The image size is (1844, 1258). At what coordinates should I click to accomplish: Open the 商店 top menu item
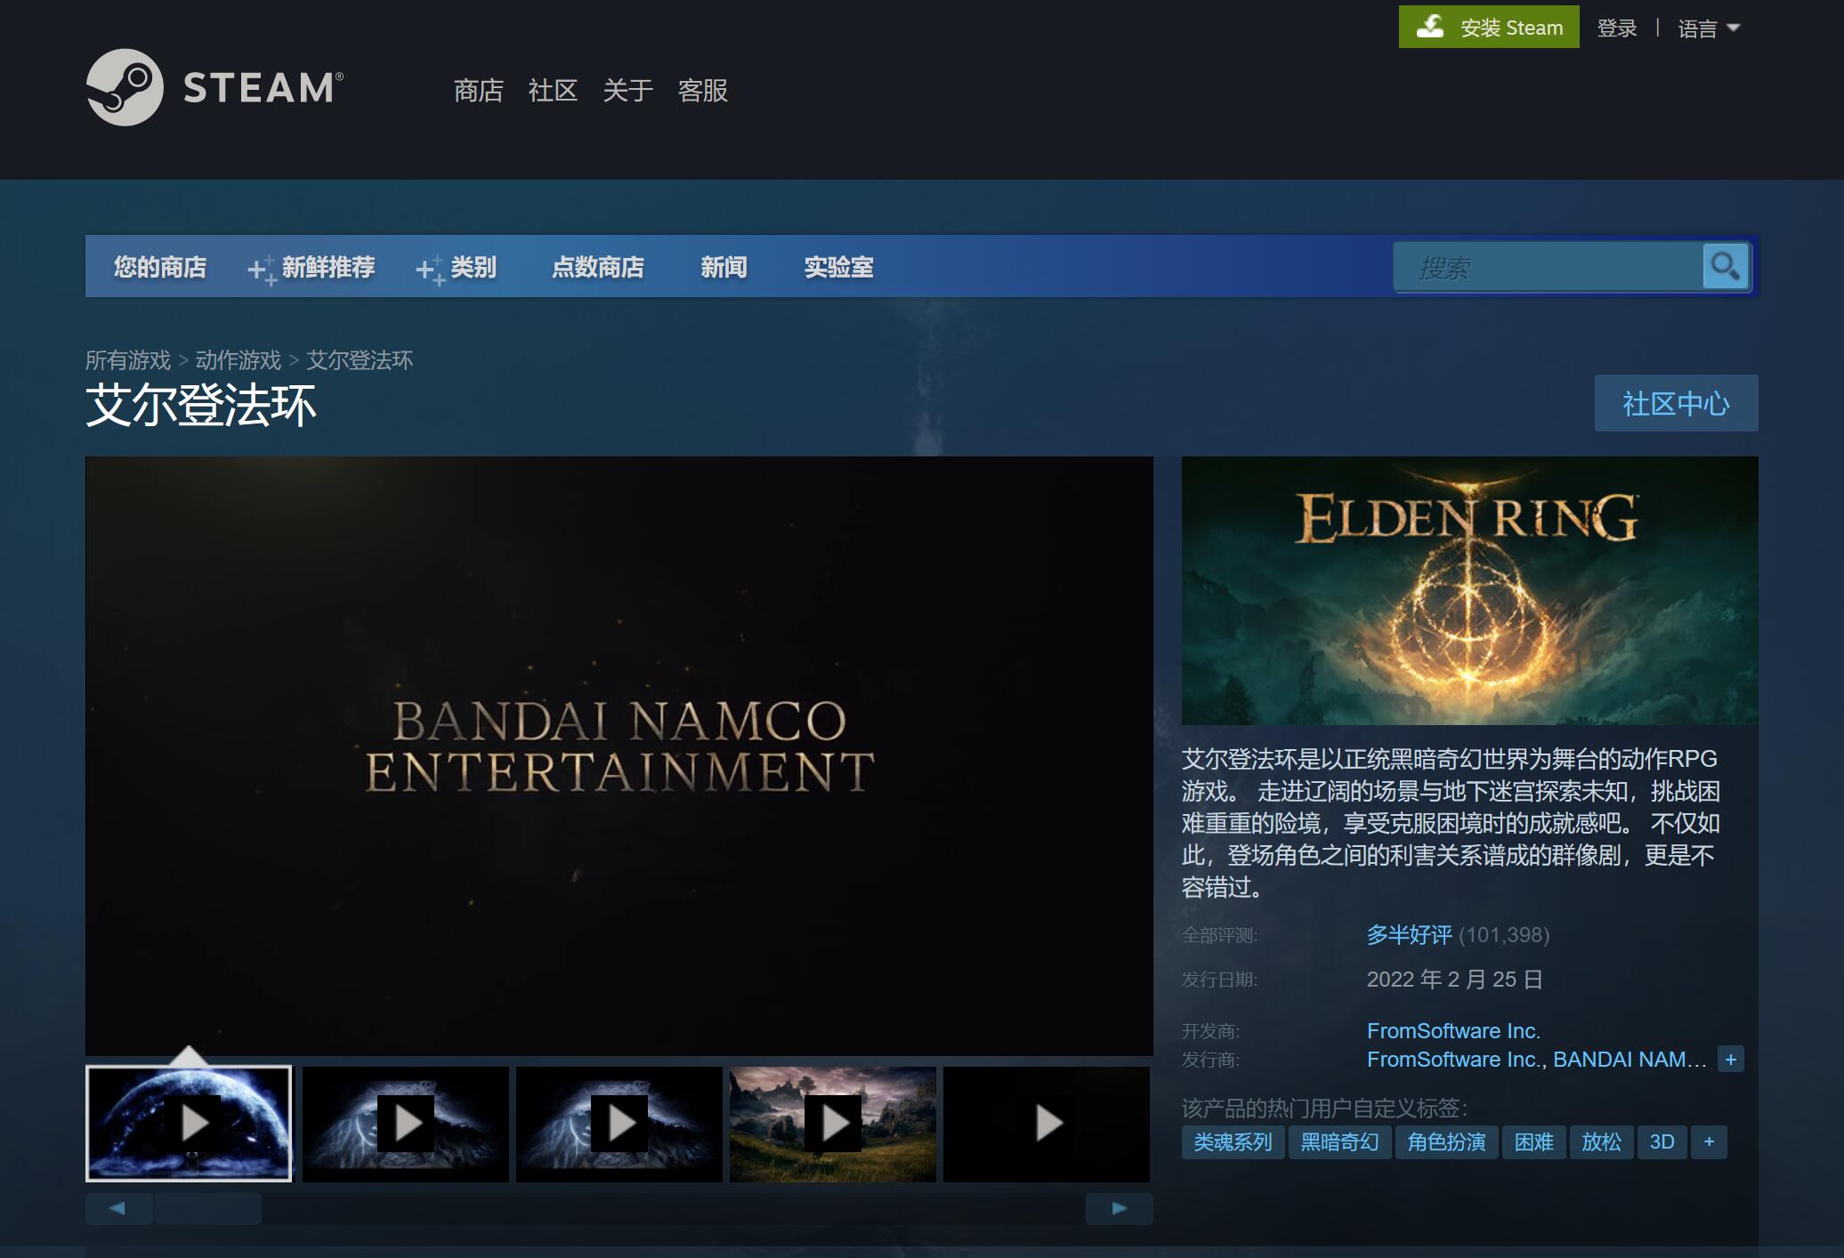(x=478, y=90)
